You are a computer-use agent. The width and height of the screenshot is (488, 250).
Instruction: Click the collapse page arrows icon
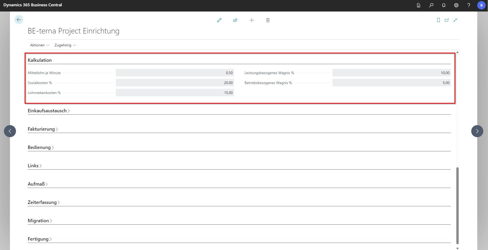pos(455,20)
